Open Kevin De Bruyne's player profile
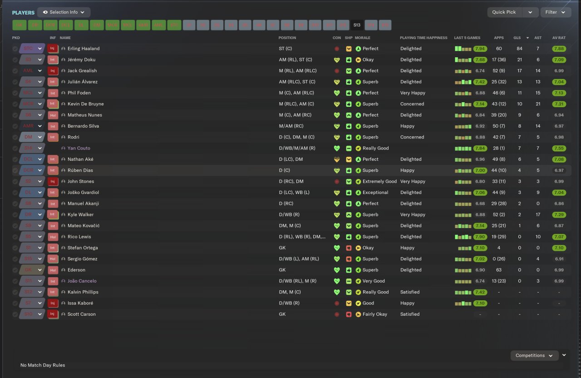 (x=85, y=104)
